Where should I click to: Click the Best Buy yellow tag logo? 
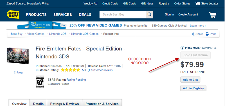click(13, 15)
